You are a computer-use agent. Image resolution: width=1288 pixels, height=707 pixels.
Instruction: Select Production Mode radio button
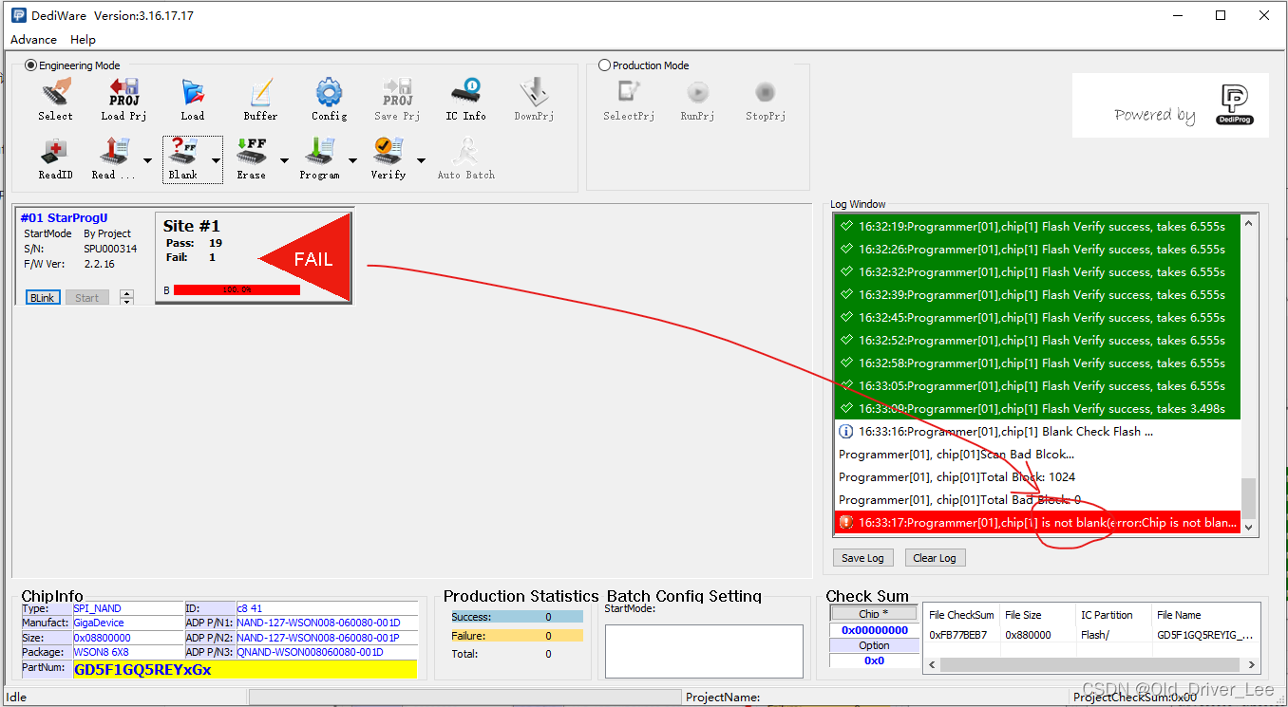tap(604, 65)
